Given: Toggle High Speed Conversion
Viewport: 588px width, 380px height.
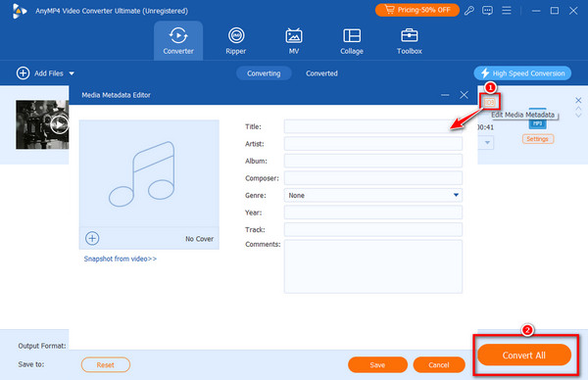Looking at the screenshot, I should click(x=522, y=73).
